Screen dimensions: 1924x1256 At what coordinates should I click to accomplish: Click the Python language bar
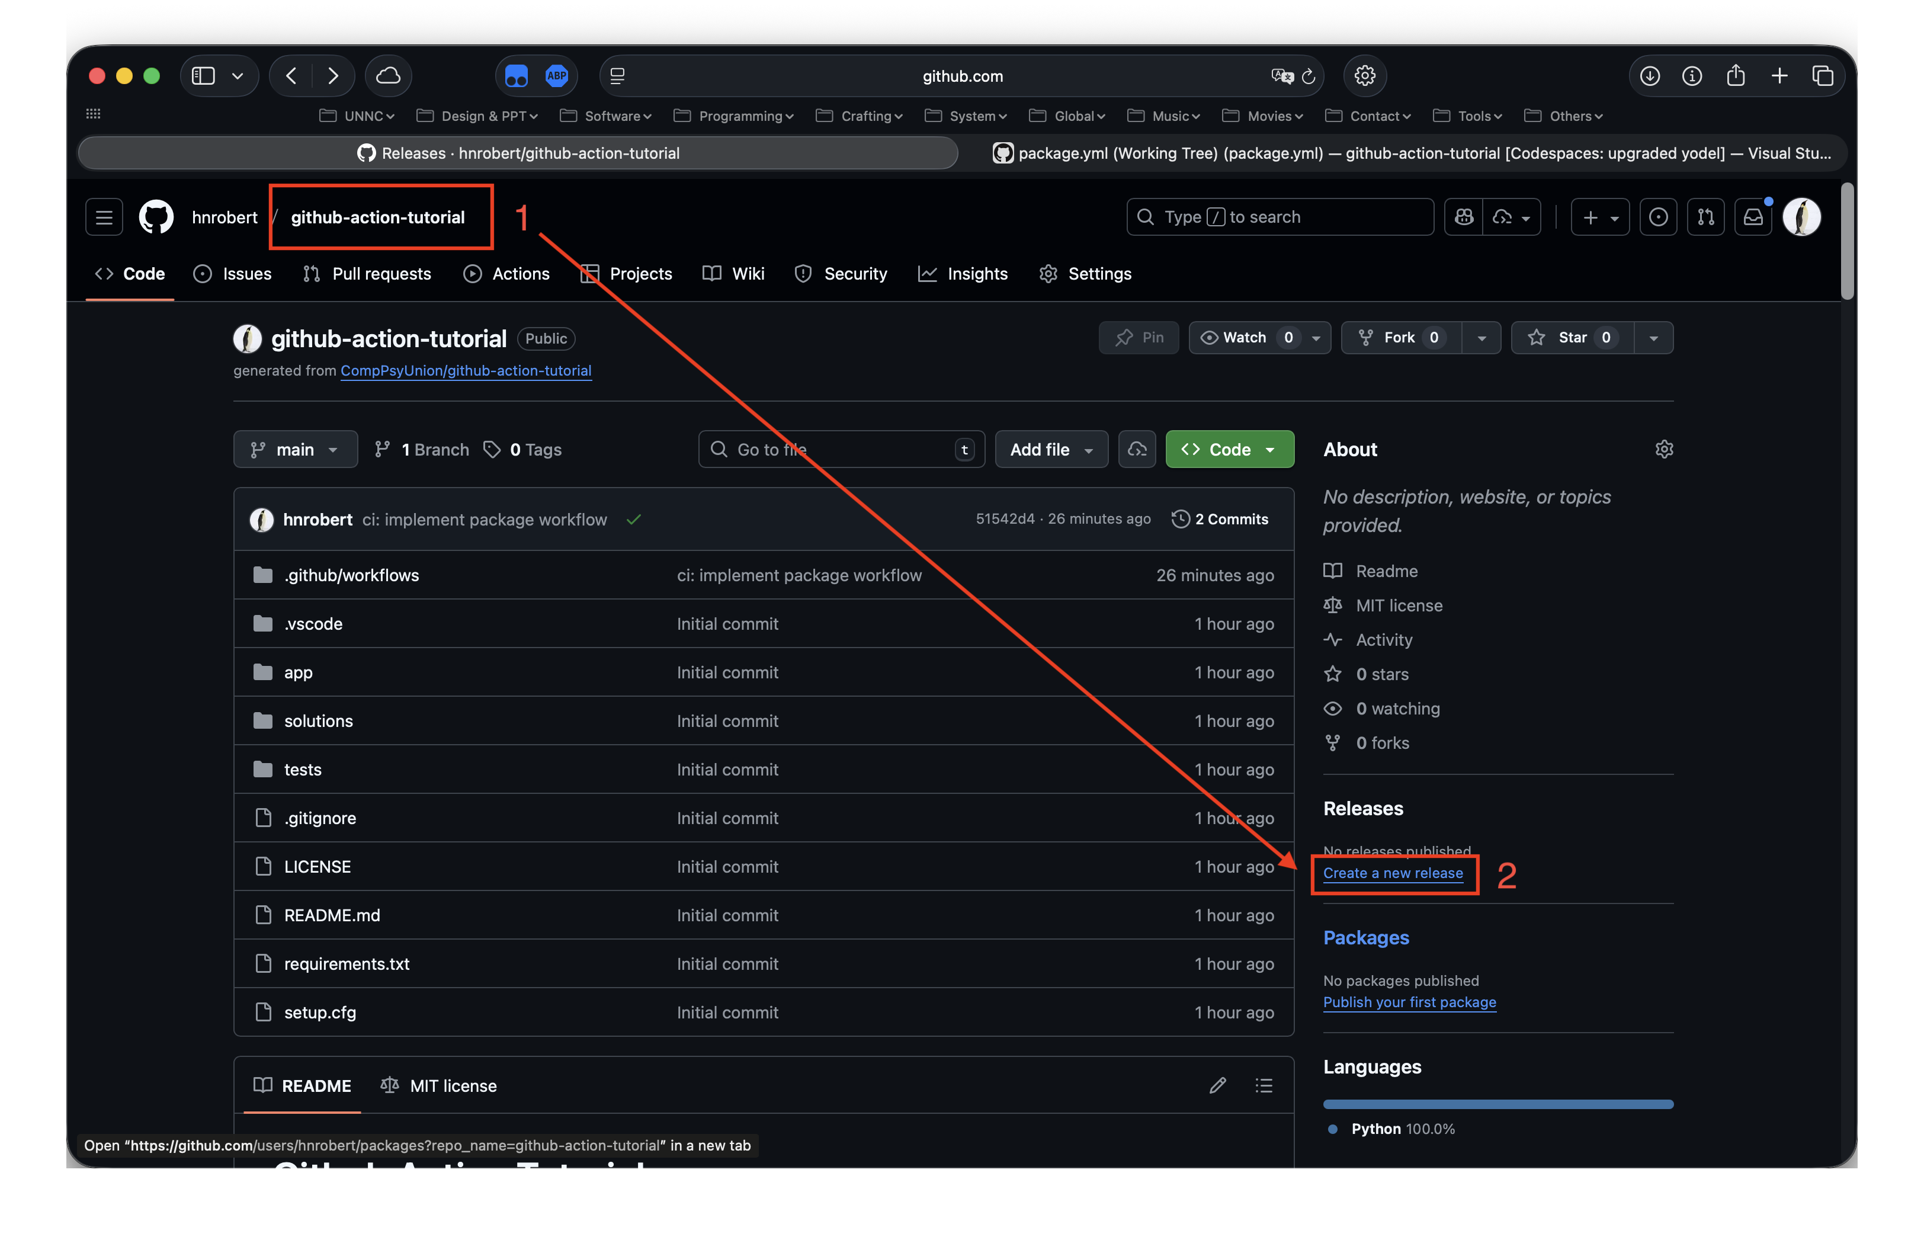click(1498, 1104)
